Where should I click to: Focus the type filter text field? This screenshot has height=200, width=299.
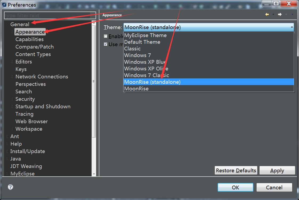(x=50, y=15)
